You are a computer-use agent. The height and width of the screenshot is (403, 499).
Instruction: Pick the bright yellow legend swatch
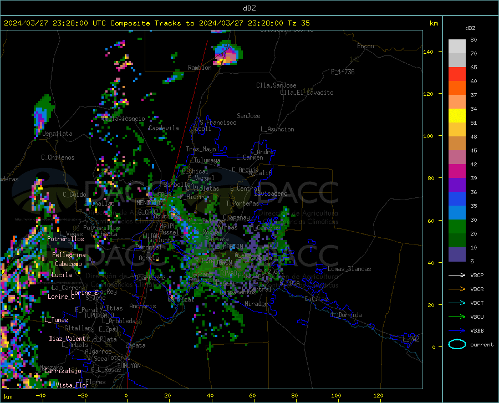457,116
